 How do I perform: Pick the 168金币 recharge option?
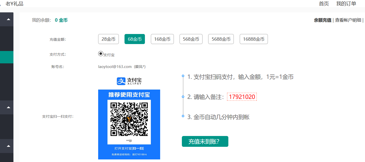tap(162, 39)
